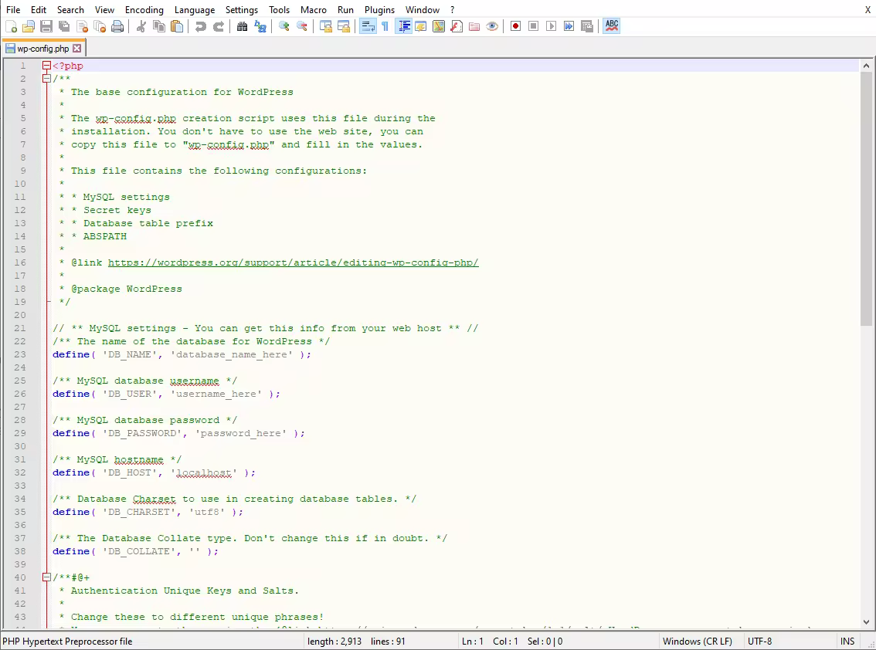Play back the recorded macro

pos(552,26)
